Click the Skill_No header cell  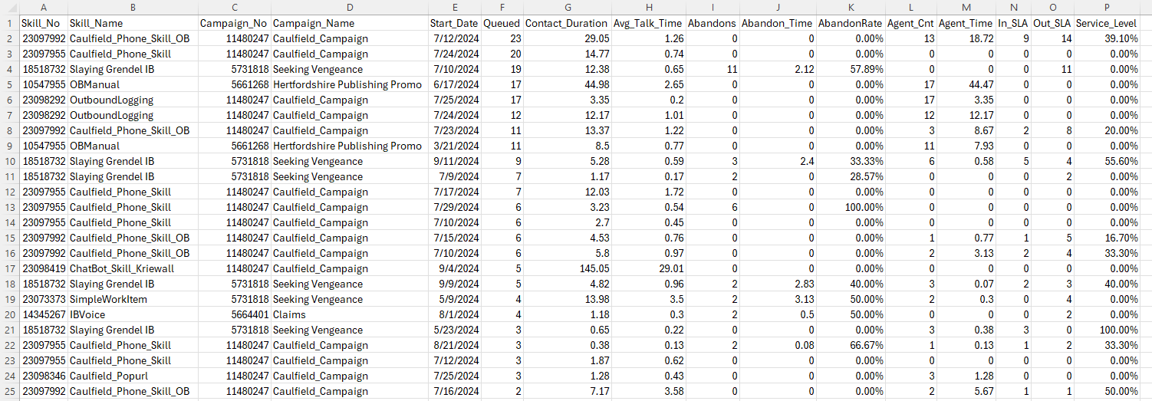(44, 23)
